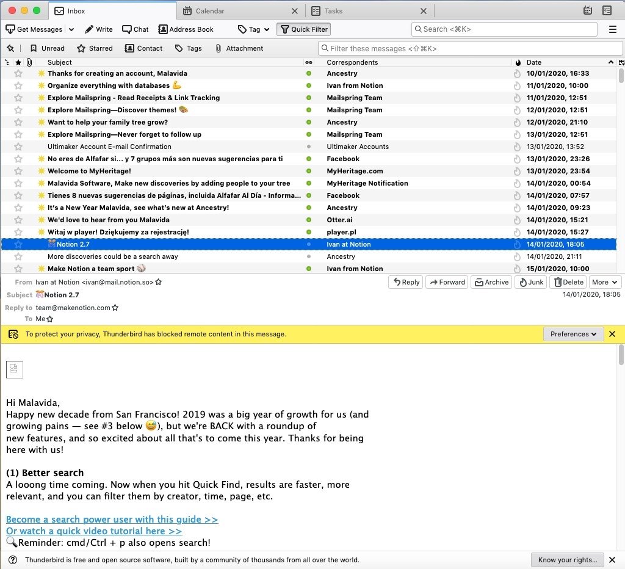Open Tasks via the top-right tasks icon
625x569 pixels.
607,10
